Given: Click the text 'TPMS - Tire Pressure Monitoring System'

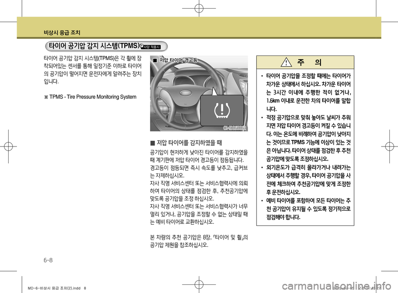Looking at the screenshot, I should pos(93,97).
